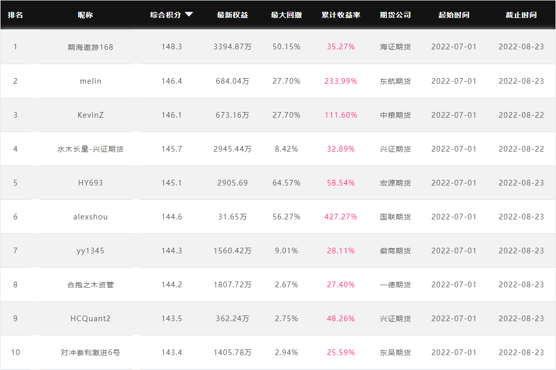The image size is (556, 370).
Task: Click equity value 3394.87万
Action: click(233, 47)
